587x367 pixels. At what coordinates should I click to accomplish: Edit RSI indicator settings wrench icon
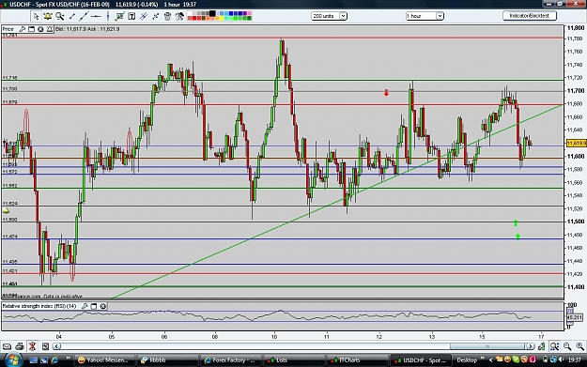click(85, 306)
